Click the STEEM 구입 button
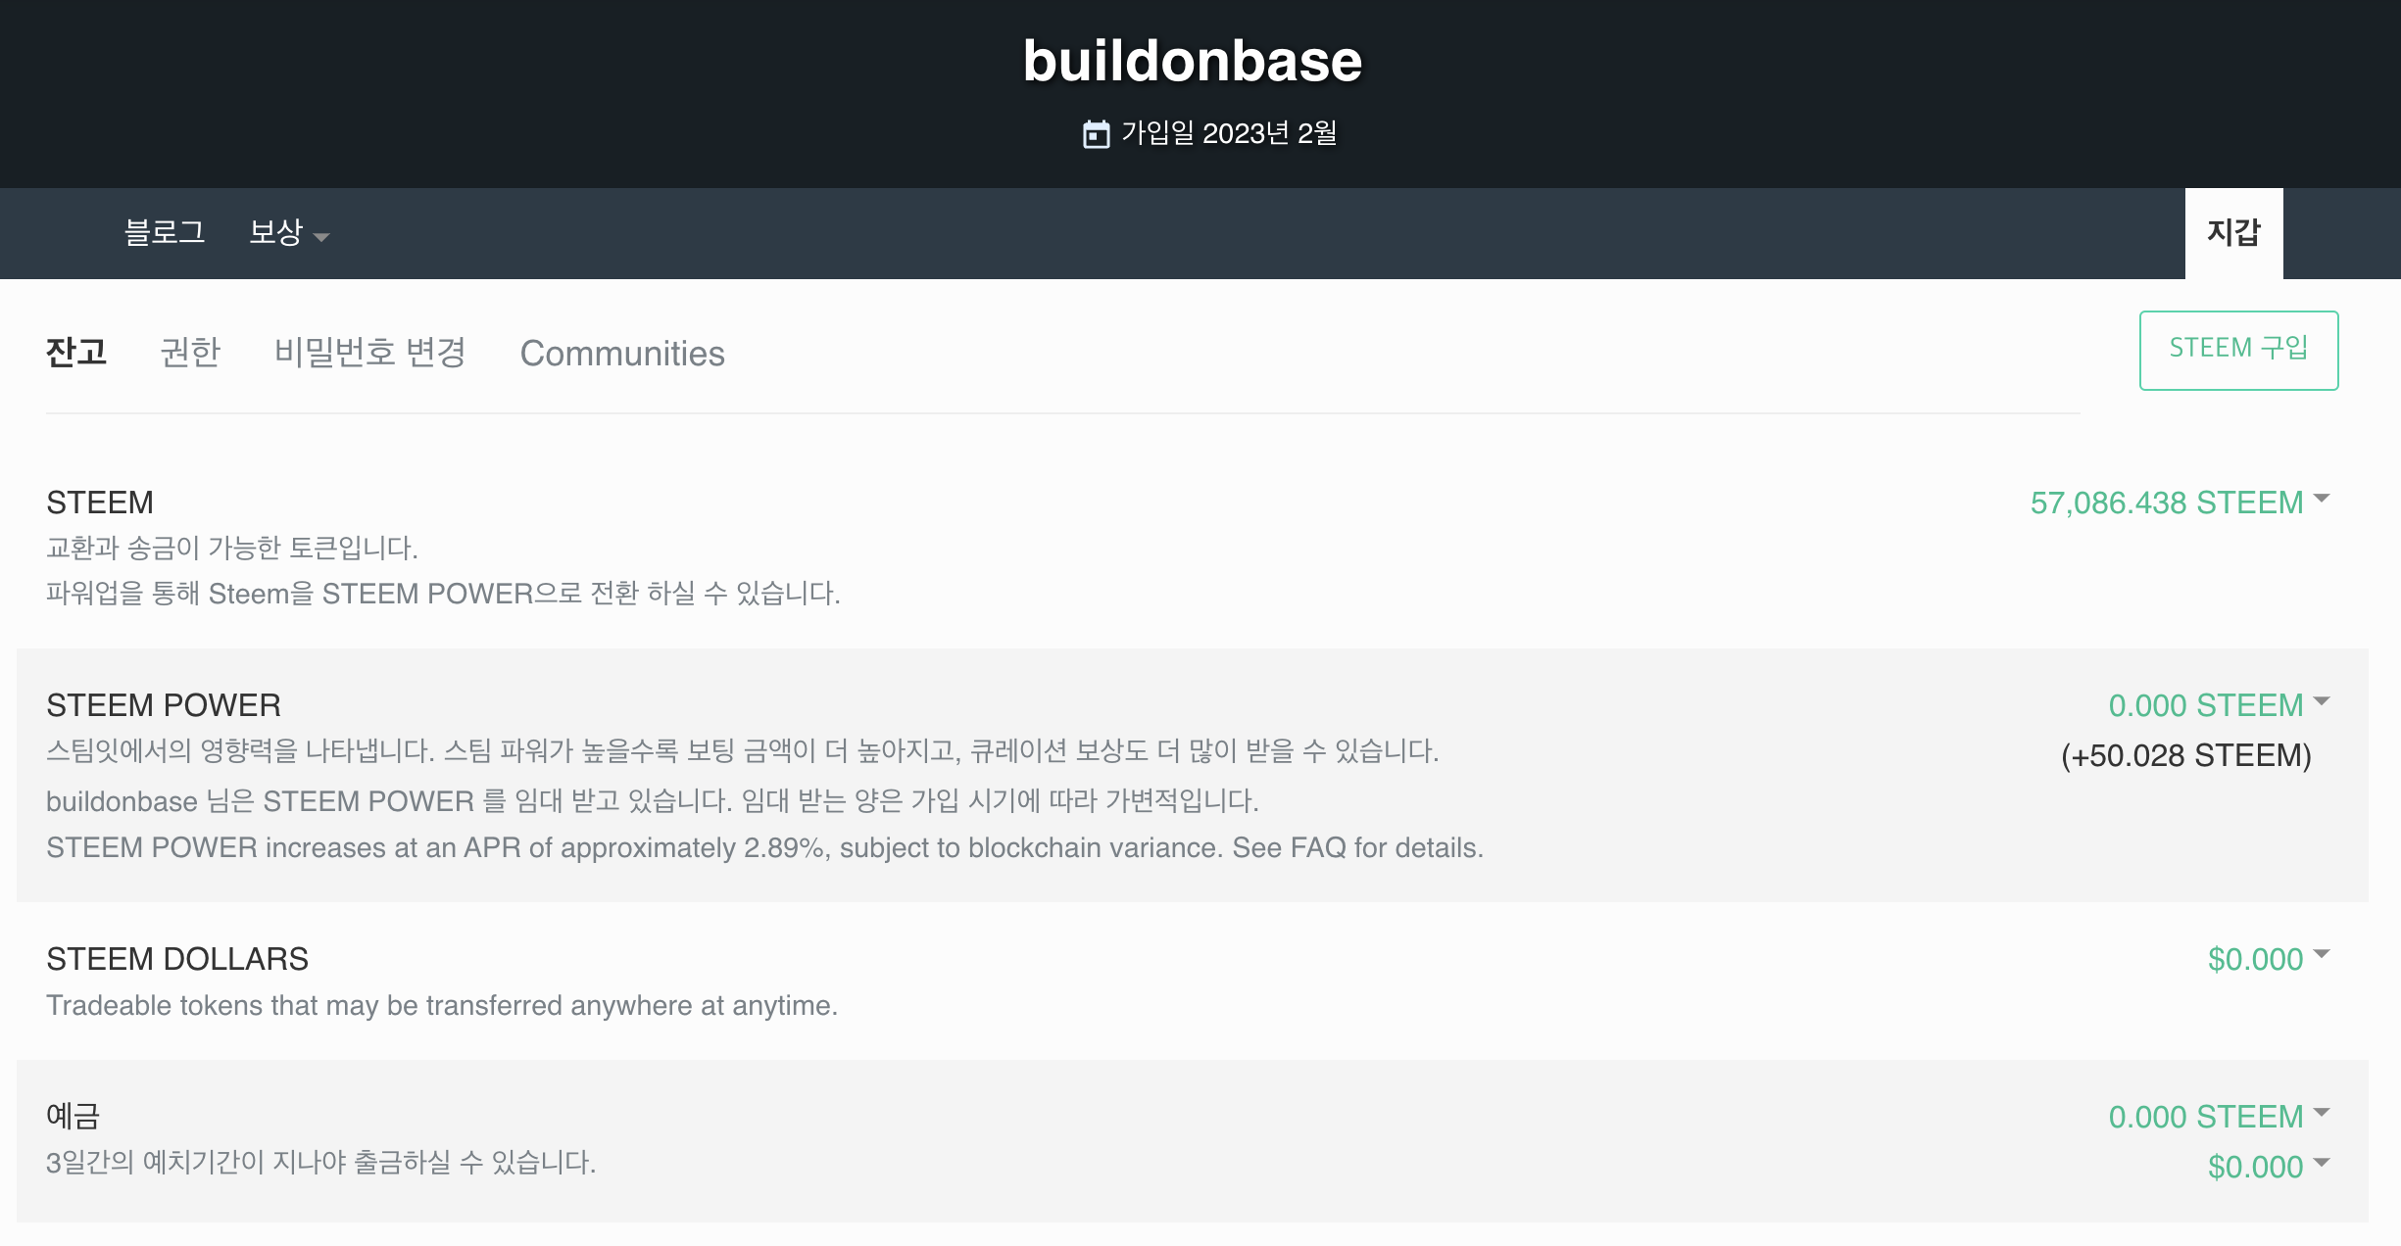Viewport: 2401px width, 1246px height. 2238,350
